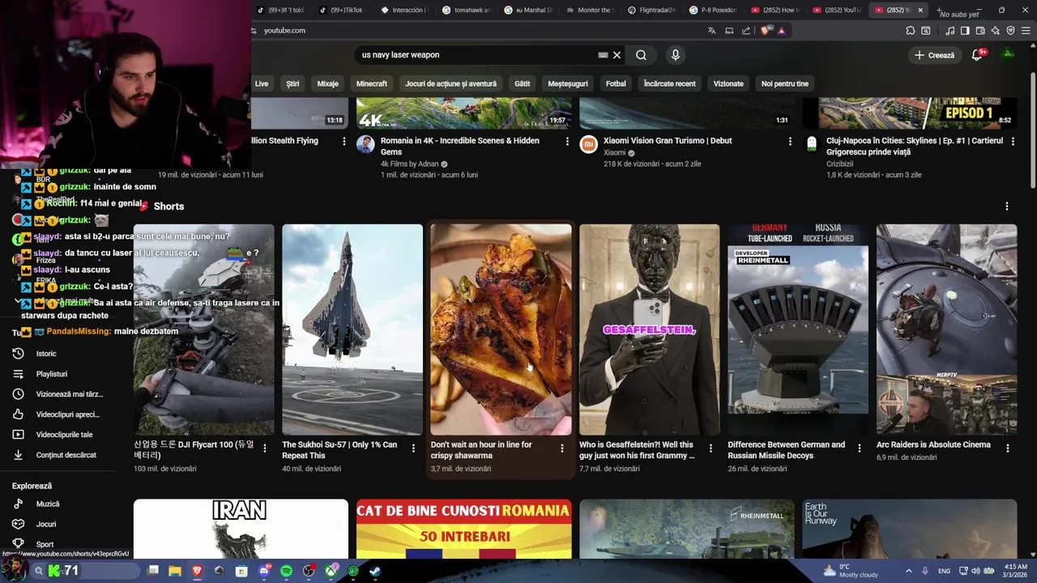1037x583 pixels.
Task: Select the Minecraft filter chip
Action: pyautogui.click(x=372, y=83)
